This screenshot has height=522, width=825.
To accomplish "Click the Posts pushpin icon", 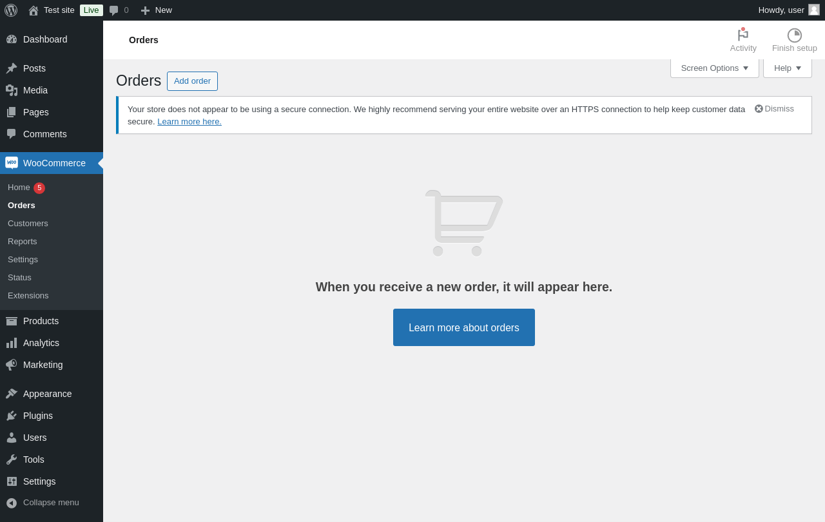I will pyautogui.click(x=12, y=68).
